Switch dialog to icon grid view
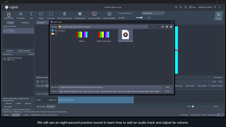The width and height of the screenshot is (226, 127). click(167, 27)
